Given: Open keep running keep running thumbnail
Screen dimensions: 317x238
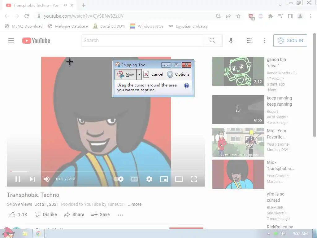Looking at the screenshot, I should [x=238, y=110].
